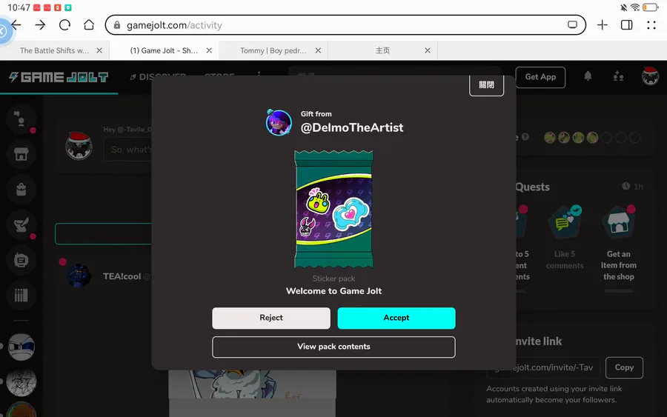Open friend requests icon in header
This screenshot has width=667, height=417.
tap(618, 76)
